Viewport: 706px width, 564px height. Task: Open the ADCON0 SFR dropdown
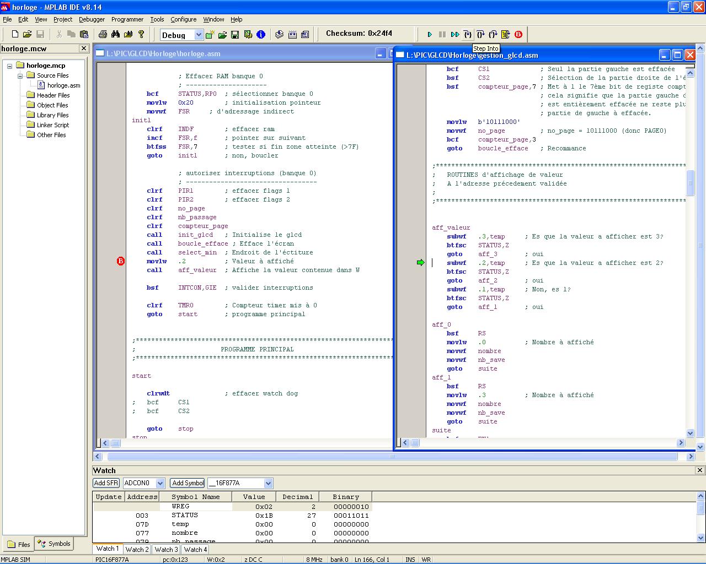pyautogui.click(x=160, y=483)
